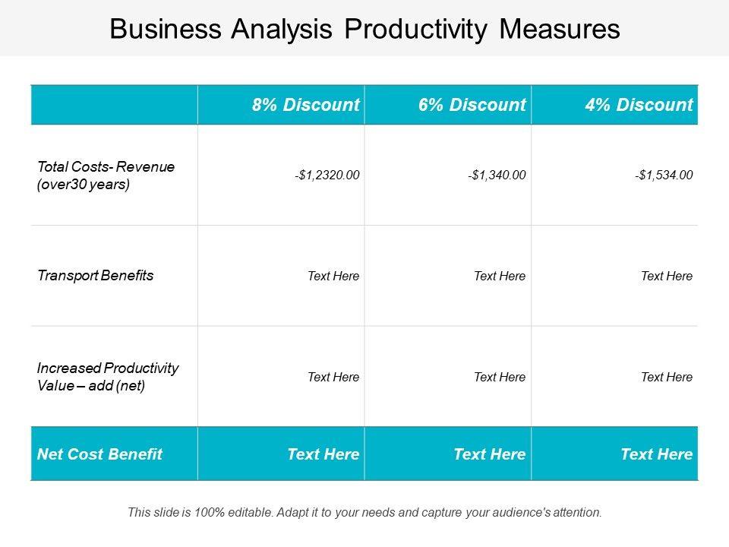Click Increased Productivity text under 6% Discount

[500, 377]
